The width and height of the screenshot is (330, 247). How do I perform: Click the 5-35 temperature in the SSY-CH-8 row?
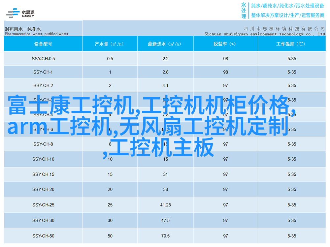[x=292, y=144]
